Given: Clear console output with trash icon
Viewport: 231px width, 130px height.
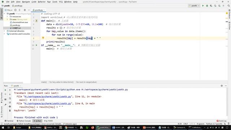Looking at the screenshot, I should click(x=10, y=110).
